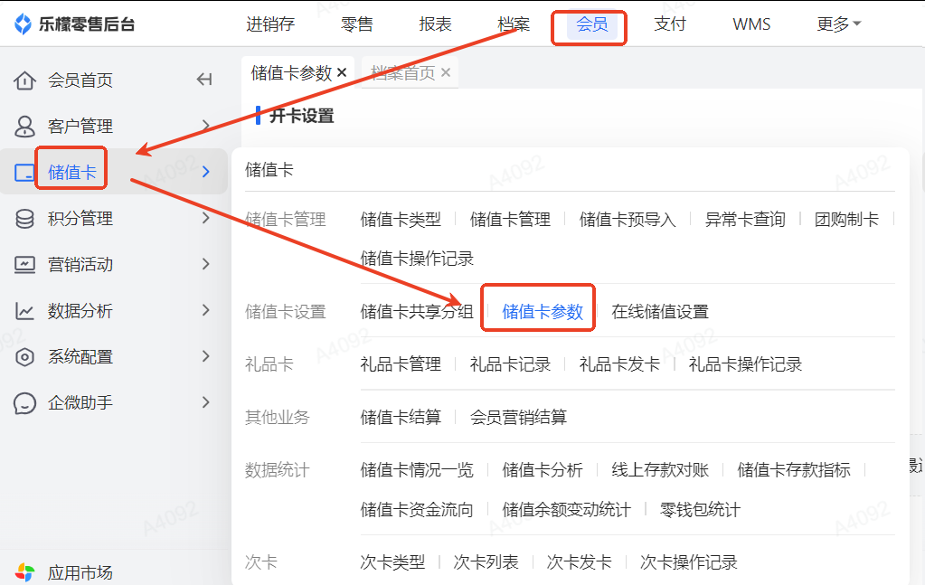The width and height of the screenshot is (925, 585).
Task: Click the 数据分析 chart icon
Action: [x=24, y=311]
